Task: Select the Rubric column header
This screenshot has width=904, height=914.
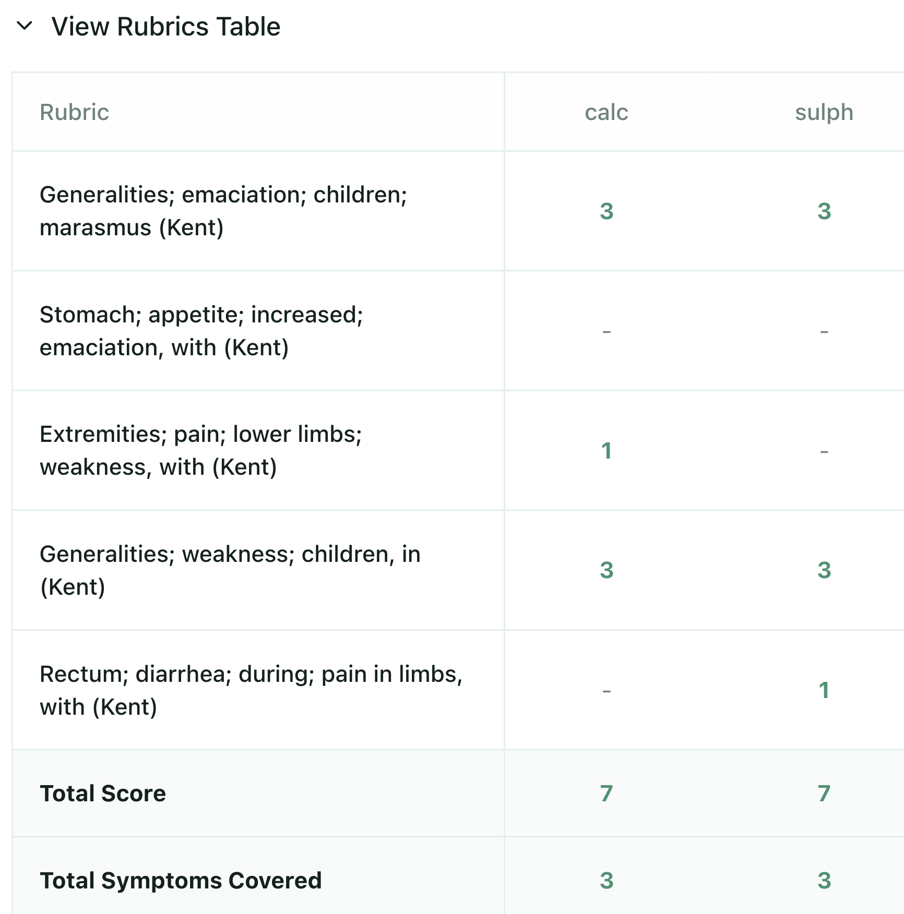Action: pyautogui.click(x=74, y=112)
